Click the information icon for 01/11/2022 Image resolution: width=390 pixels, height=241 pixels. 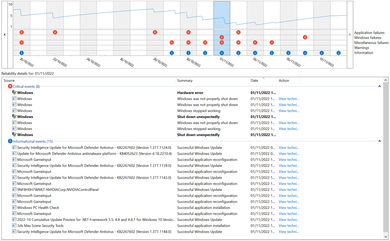coord(222,53)
